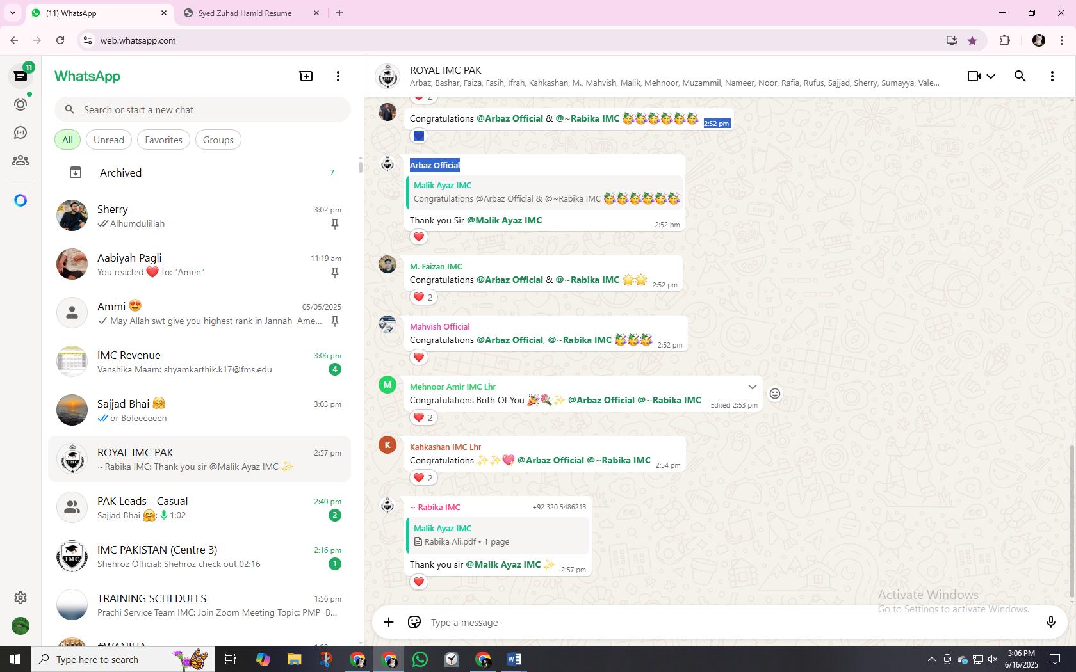Viewport: 1076px width, 672px height.
Task: Open quoted Rabika Ali.pdf reply
Action: pos(497,535)
